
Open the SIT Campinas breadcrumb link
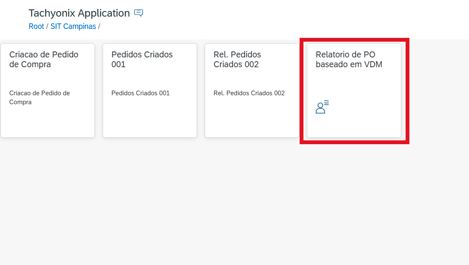click(x=73, y=26)
